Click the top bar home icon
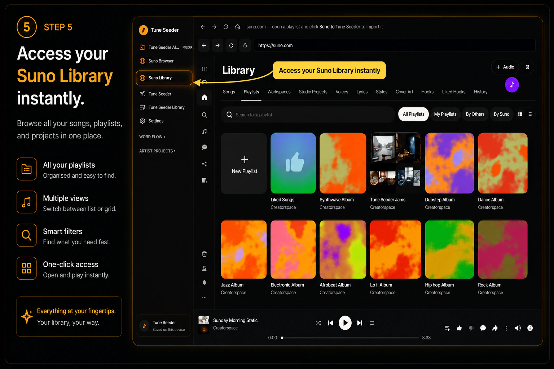This screenshot has width=554, height=369. (238, 27)
